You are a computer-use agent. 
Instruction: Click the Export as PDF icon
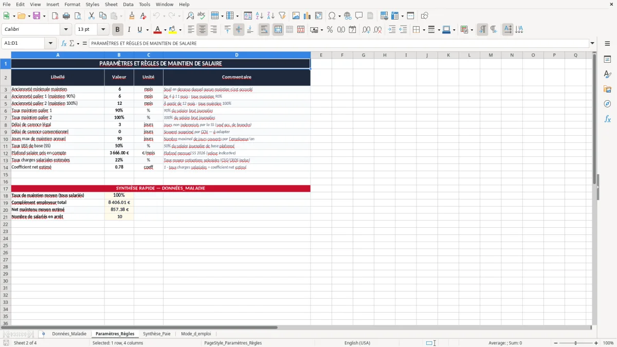[55, 16]
